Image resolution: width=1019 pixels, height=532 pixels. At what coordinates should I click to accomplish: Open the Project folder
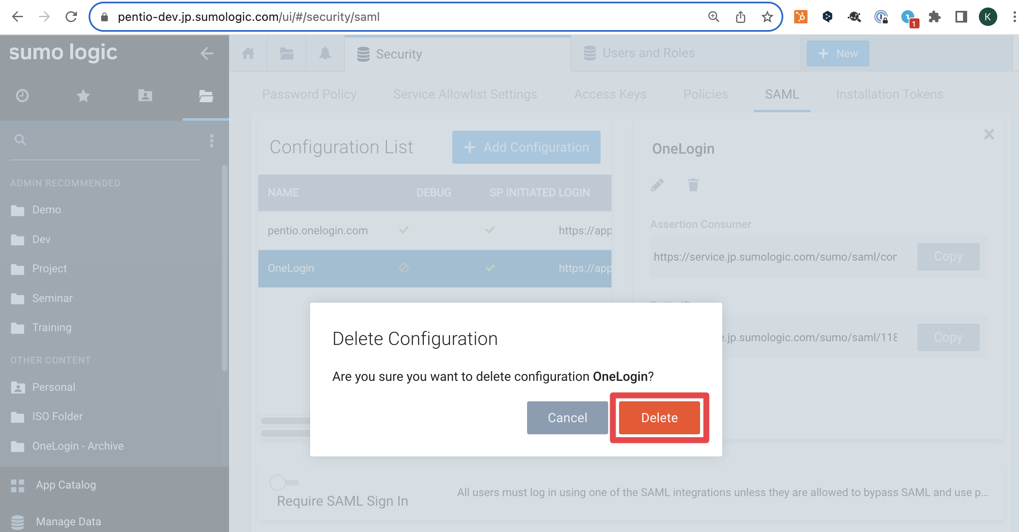pos(38,269)
